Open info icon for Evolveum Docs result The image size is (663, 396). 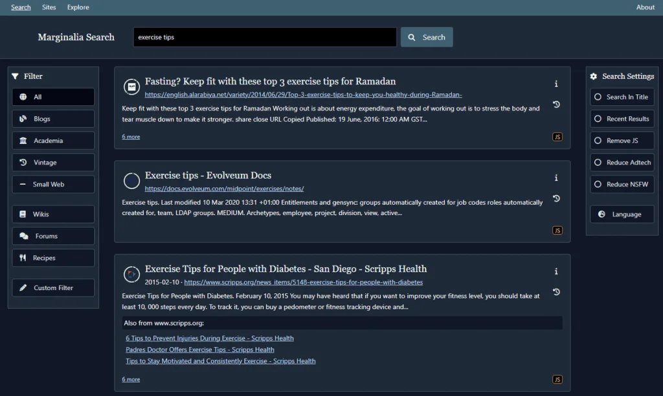pyautogui.click(x=556, y=178)
